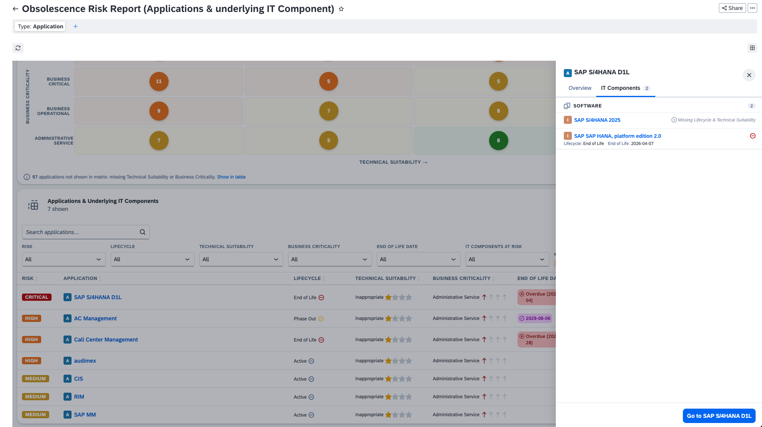Click the bubble 9 in Business Operational row
Image resolution: width=762 pixels, height=427 pixels.
click(159, 111)
